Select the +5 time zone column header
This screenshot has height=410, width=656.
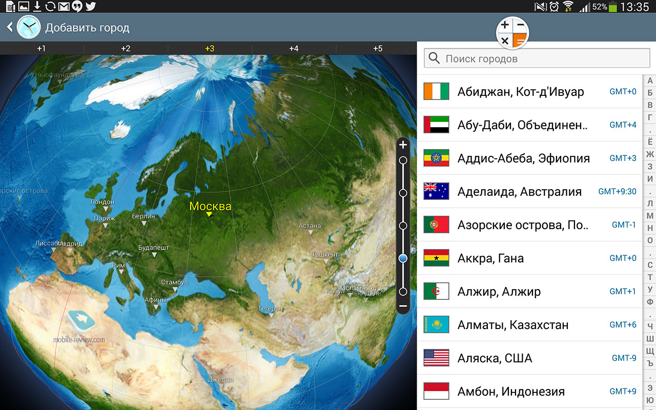pos(378,48)
